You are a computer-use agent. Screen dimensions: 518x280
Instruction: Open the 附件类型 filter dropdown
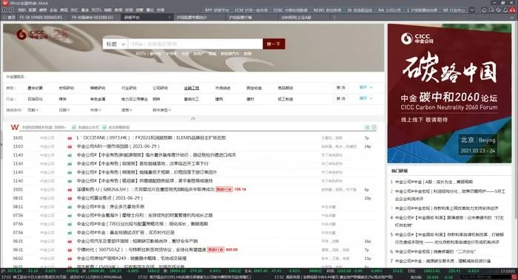point(162,110)
